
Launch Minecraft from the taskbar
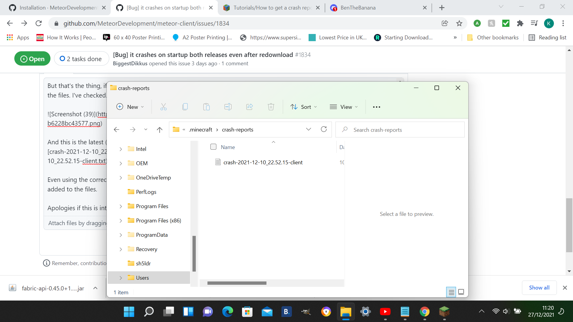click(x=444, y=311)
